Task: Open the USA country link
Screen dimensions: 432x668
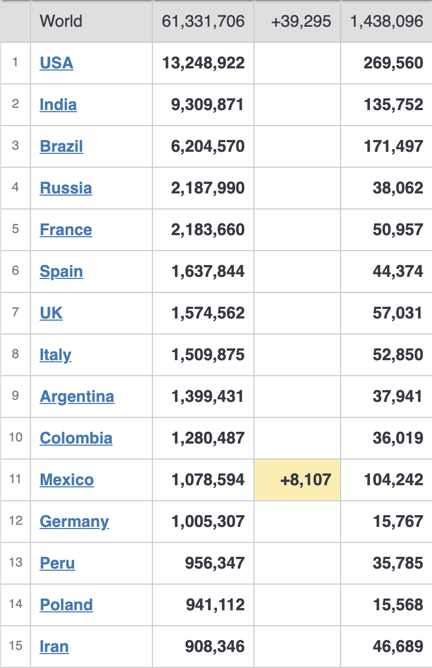Action: pyautogui.click(x=56, y=63)
